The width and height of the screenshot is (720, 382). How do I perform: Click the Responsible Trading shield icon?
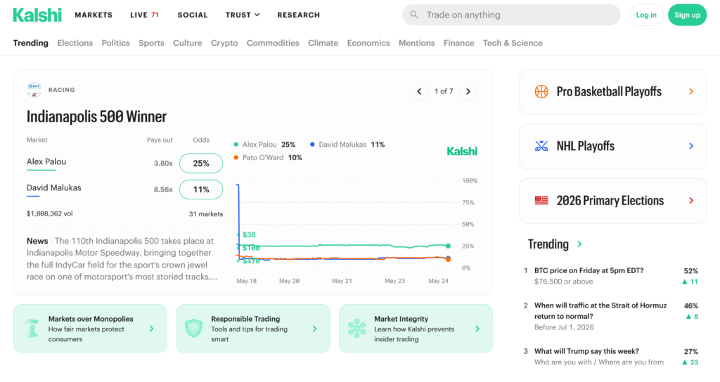[194, 329]
